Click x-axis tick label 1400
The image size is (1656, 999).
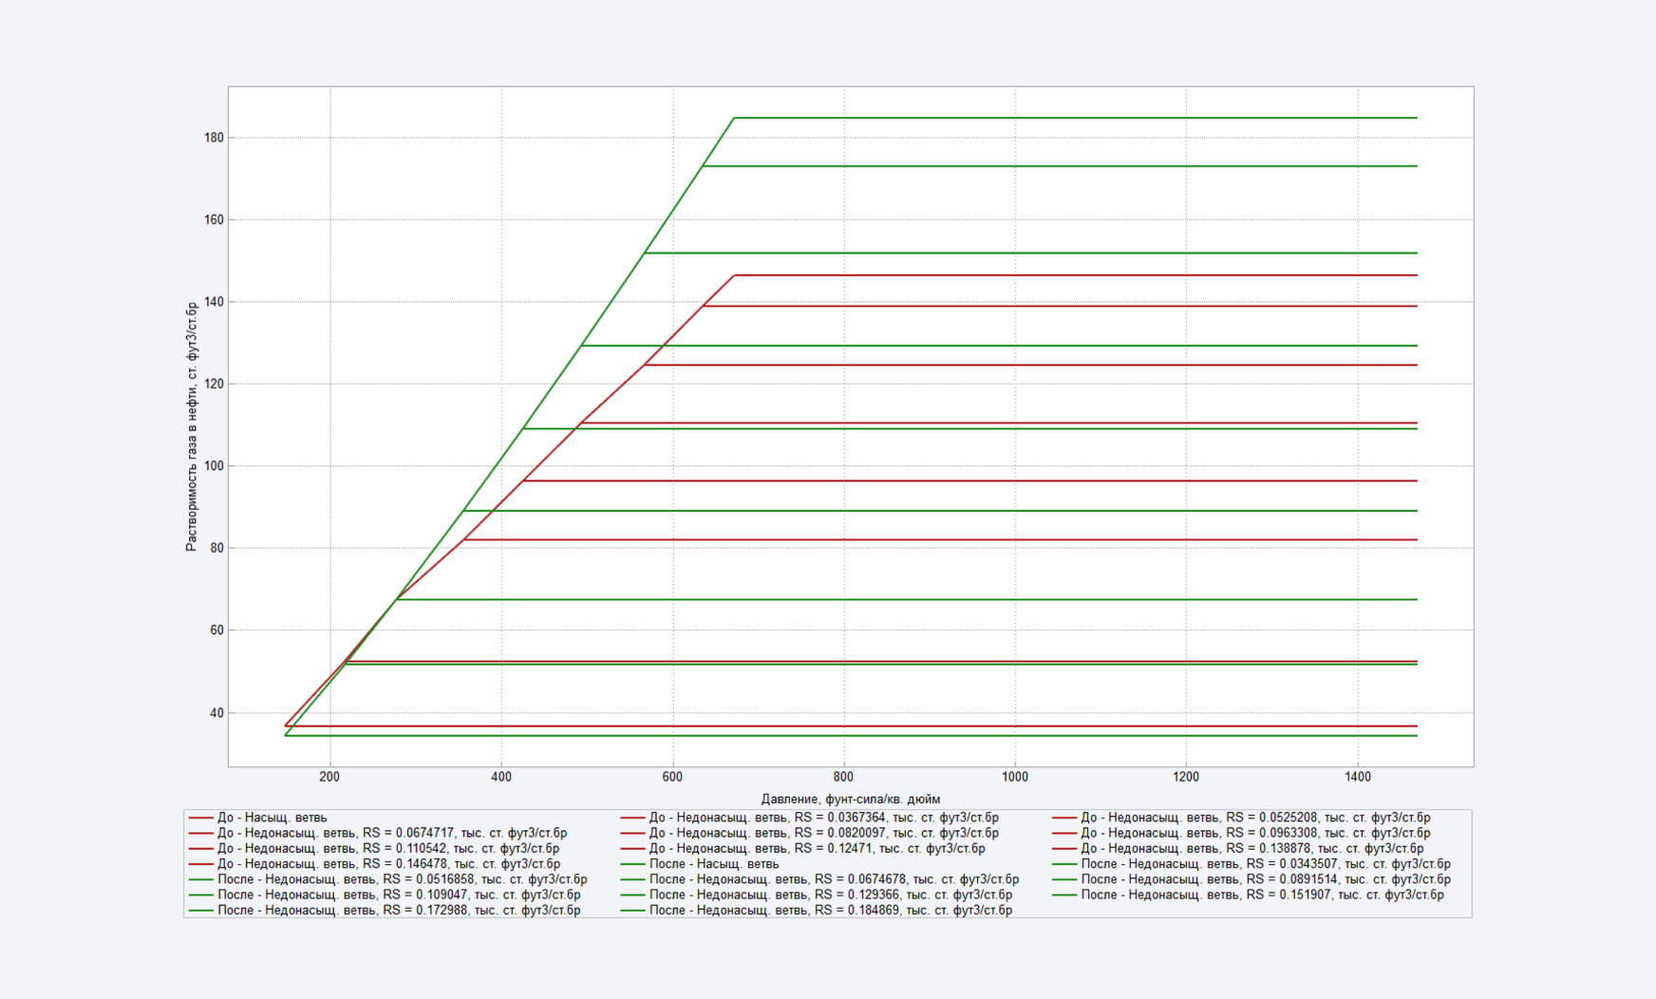click(1358, 777)
